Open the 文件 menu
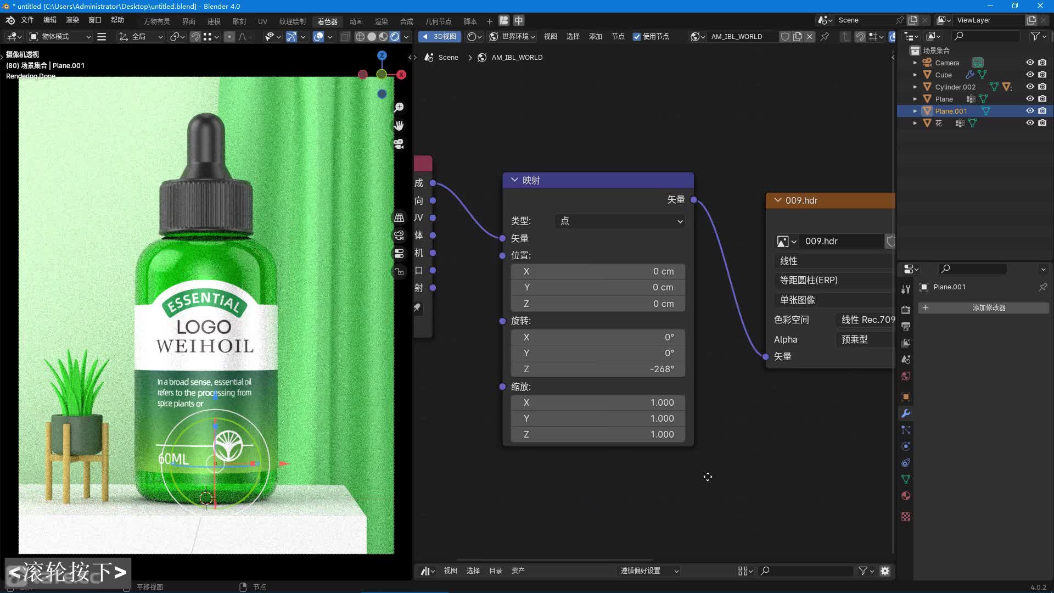 (27, 20)
